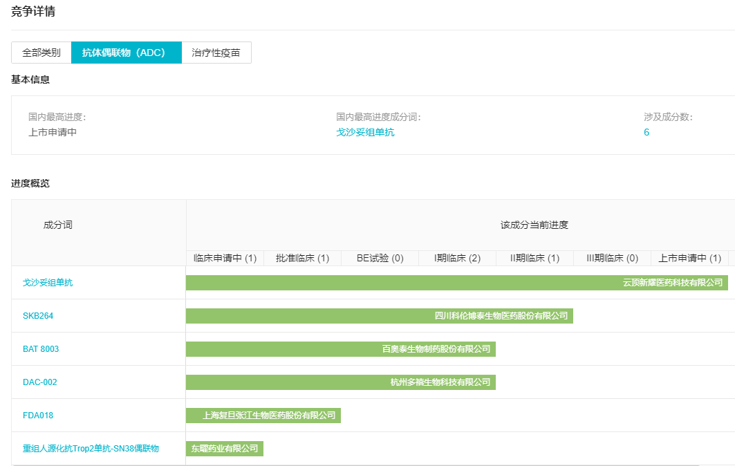Open the DAC-002 ingredient link
This screenshot has width=735, height=466.
pos(40,382)
